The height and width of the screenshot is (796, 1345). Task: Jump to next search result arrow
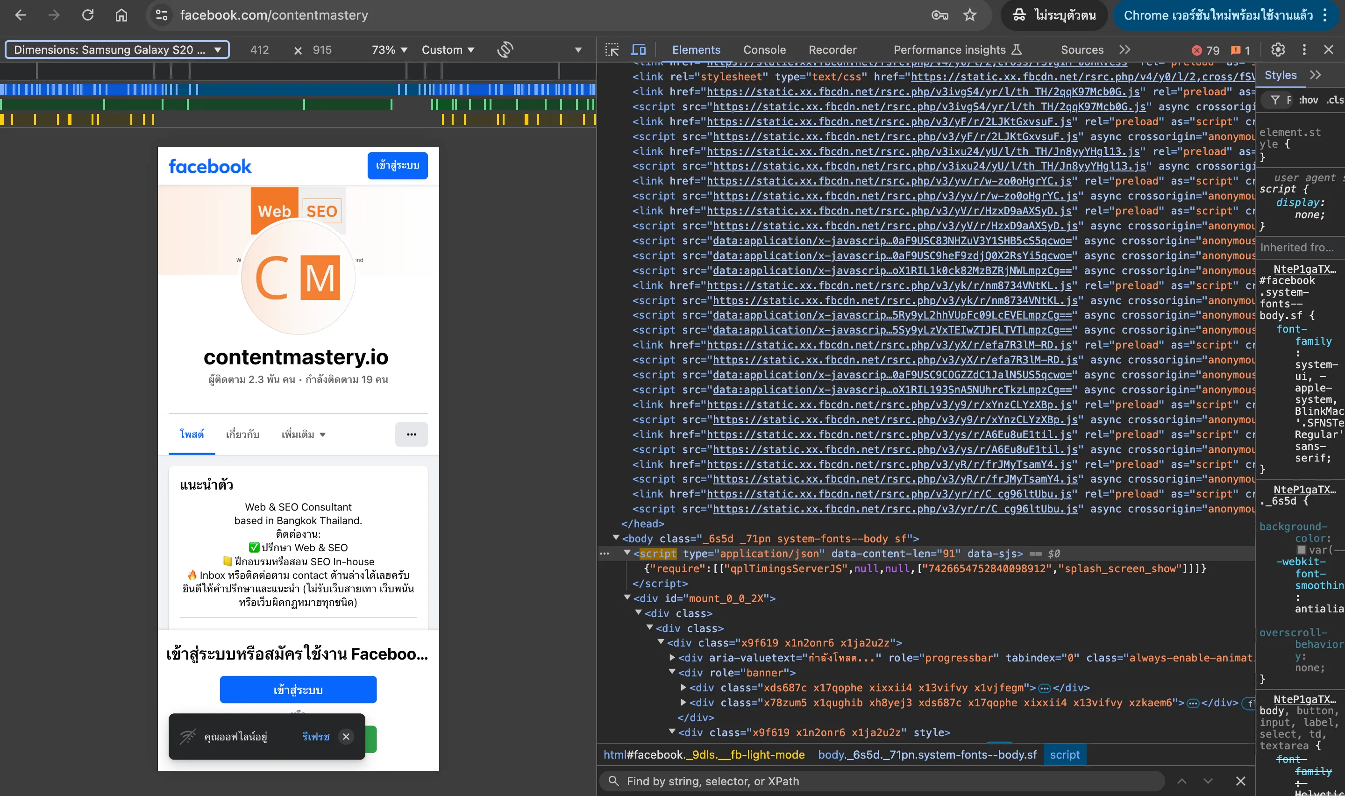tap(1208, 781)
